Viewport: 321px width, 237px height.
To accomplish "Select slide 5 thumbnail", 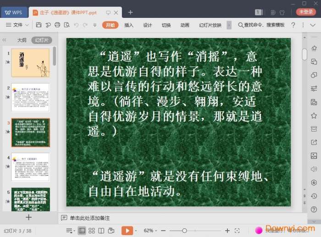I will (x=31, y=199).
